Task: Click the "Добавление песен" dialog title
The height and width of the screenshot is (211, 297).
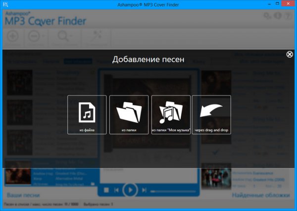Action: [x=148, y=59]
